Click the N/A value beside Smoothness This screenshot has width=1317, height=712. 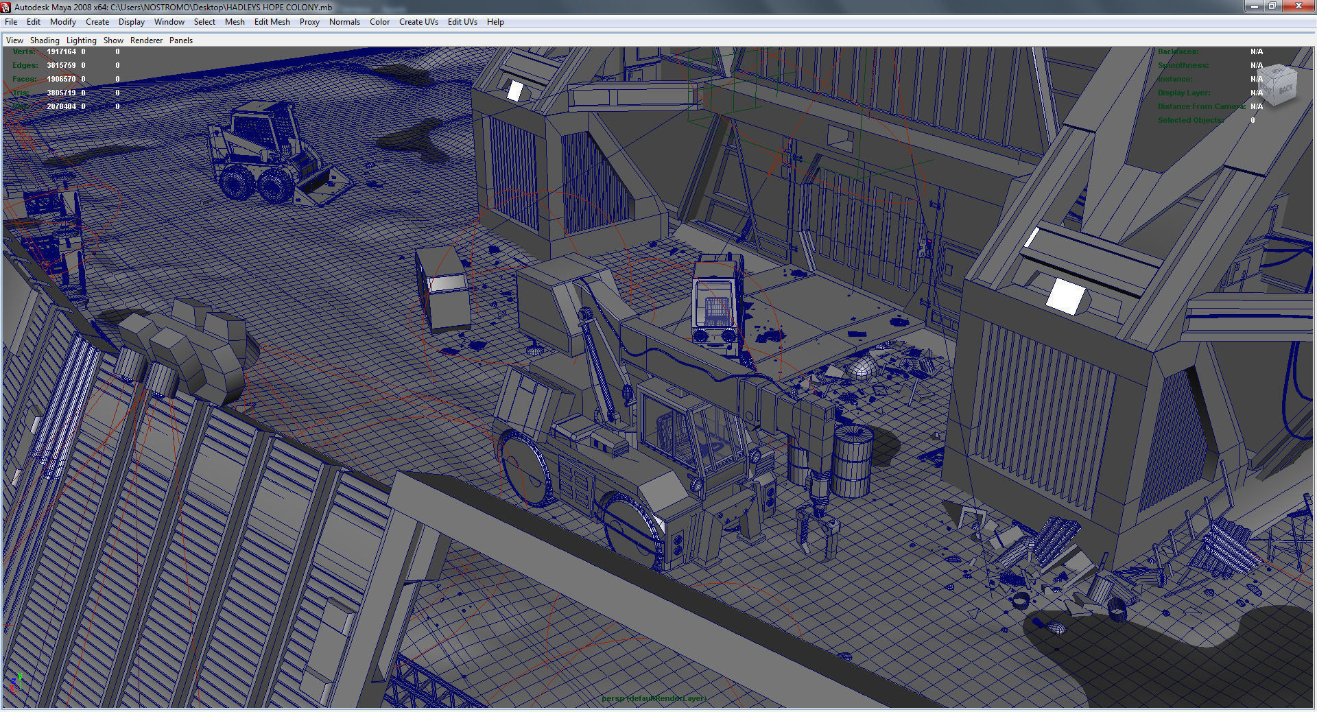click(x=1257, y=65)
